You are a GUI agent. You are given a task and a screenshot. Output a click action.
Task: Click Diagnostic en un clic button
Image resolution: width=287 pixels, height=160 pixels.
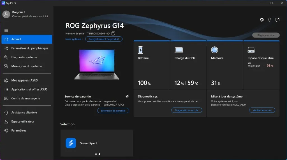coord(186,110)
